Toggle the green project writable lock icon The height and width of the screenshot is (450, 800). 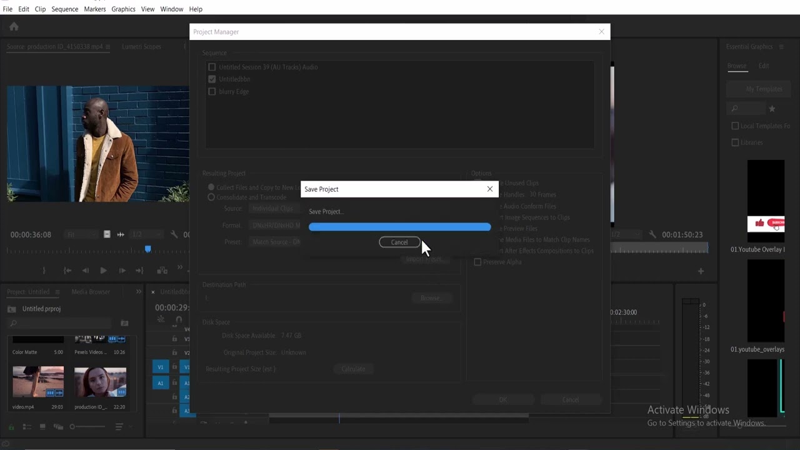click(11, 427)
